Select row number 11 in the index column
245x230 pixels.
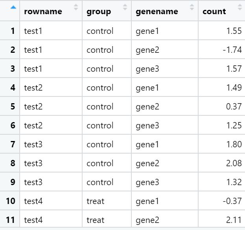click(11, 220)
